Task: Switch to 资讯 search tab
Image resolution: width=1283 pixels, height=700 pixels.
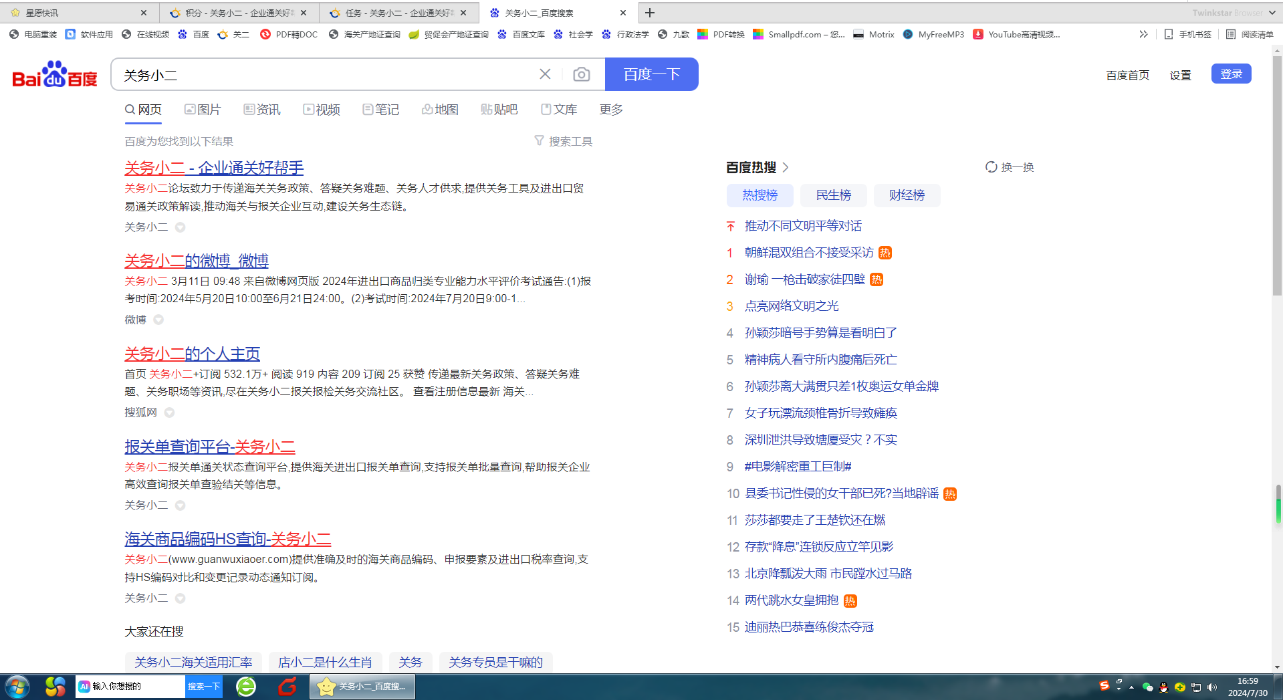Action: pyautogui.click(x=262, y=109)
